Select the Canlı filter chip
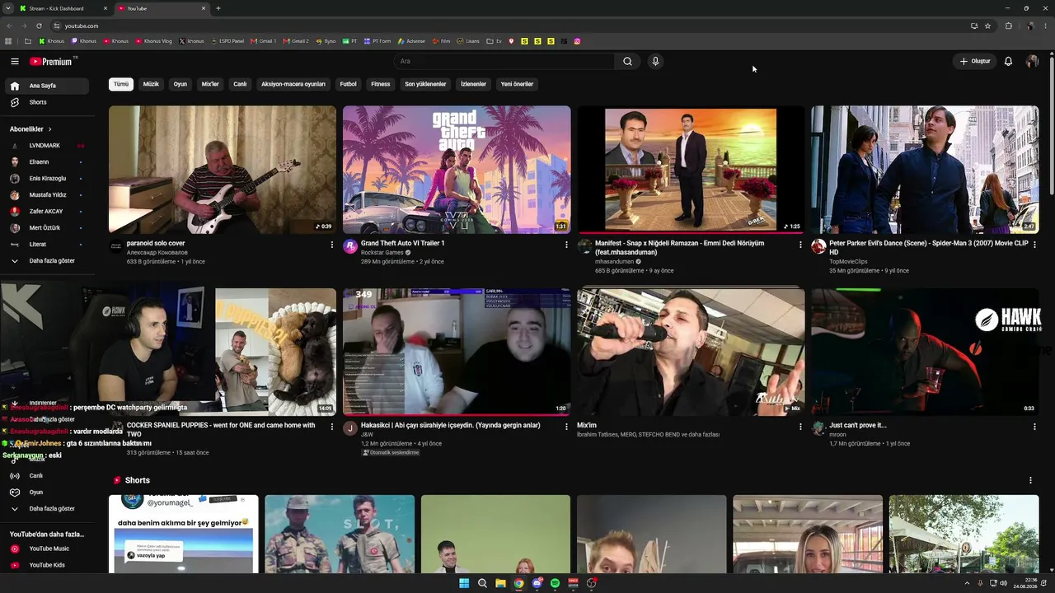 coord(240,84)
